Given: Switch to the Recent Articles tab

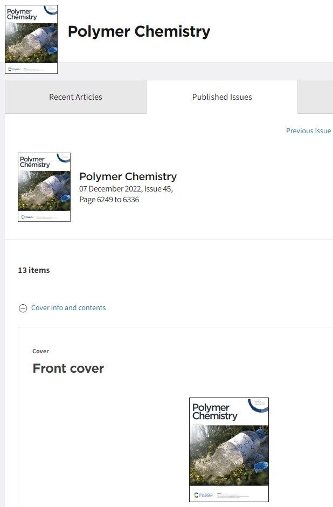Looking at the screenshot, I should click(75, 97).
